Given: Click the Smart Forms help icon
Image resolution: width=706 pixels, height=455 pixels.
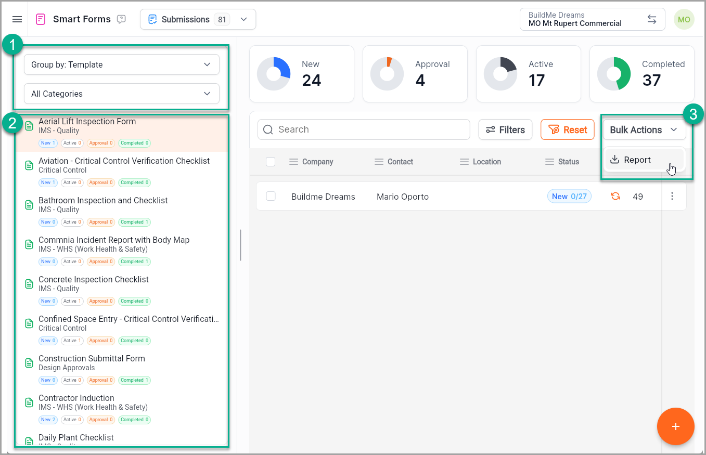Looking at the screenshot, I should point(122,19).
